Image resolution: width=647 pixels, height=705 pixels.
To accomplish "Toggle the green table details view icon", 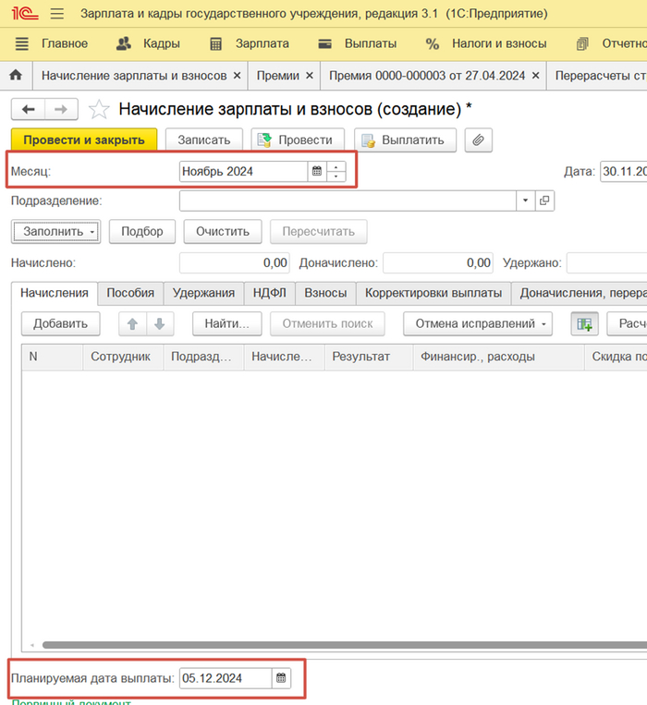I will [585, 323].
